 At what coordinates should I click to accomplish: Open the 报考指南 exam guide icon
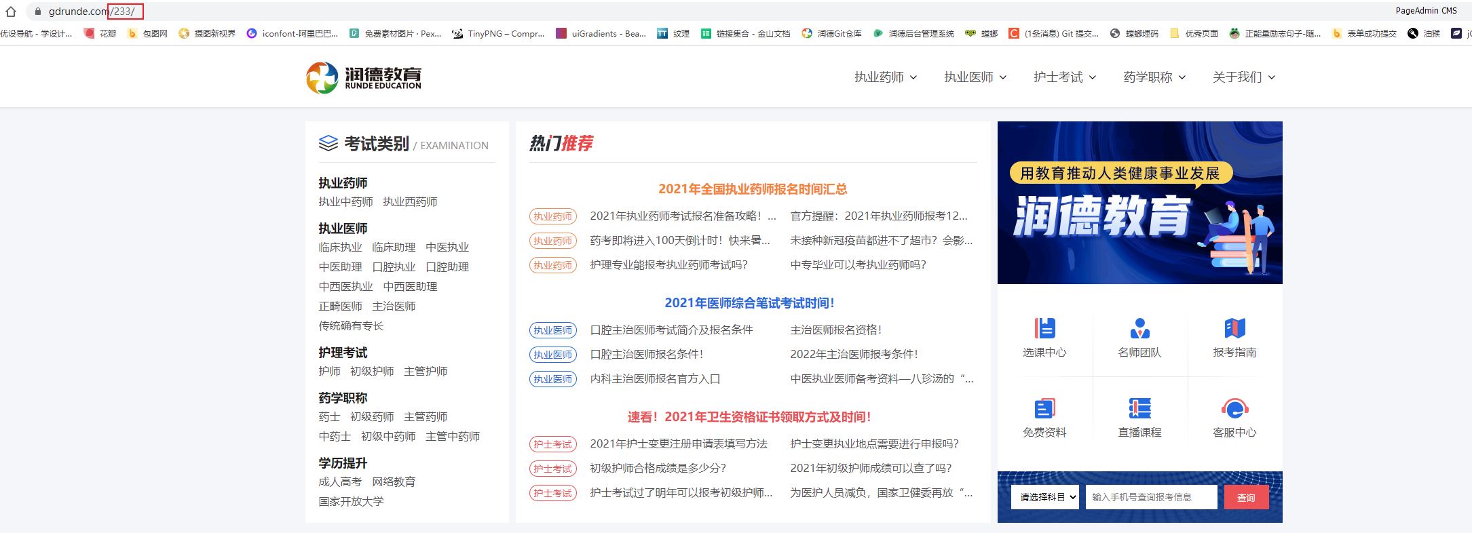tap(1234, 329)
